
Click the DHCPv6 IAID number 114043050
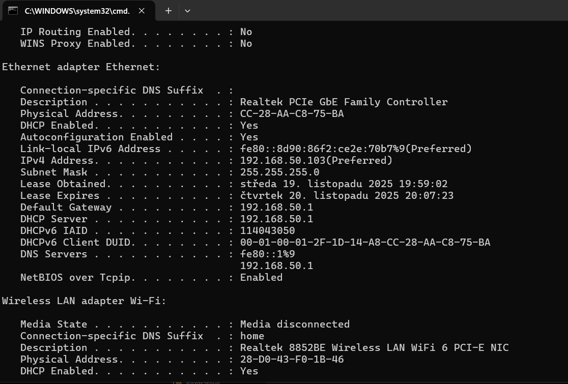click(x=267, y=231)
